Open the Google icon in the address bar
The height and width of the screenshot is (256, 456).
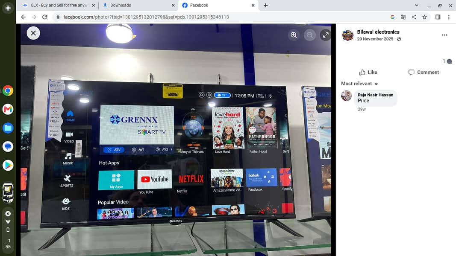tap(392, 17)
